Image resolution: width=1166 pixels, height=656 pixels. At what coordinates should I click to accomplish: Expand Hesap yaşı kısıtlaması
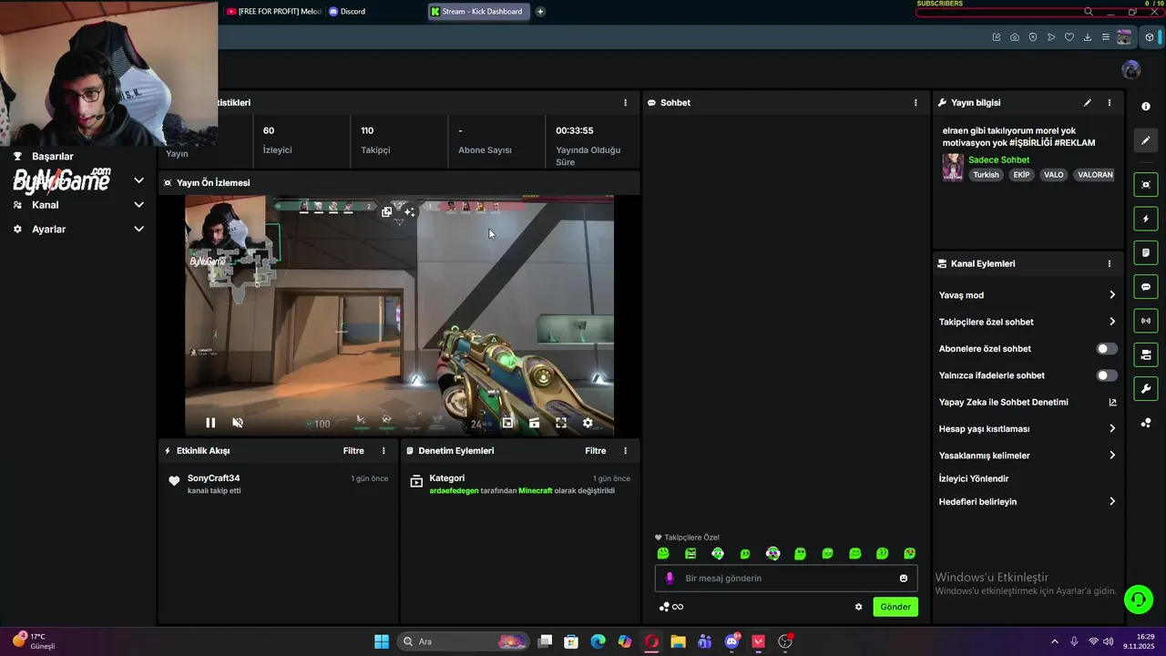1027,428
